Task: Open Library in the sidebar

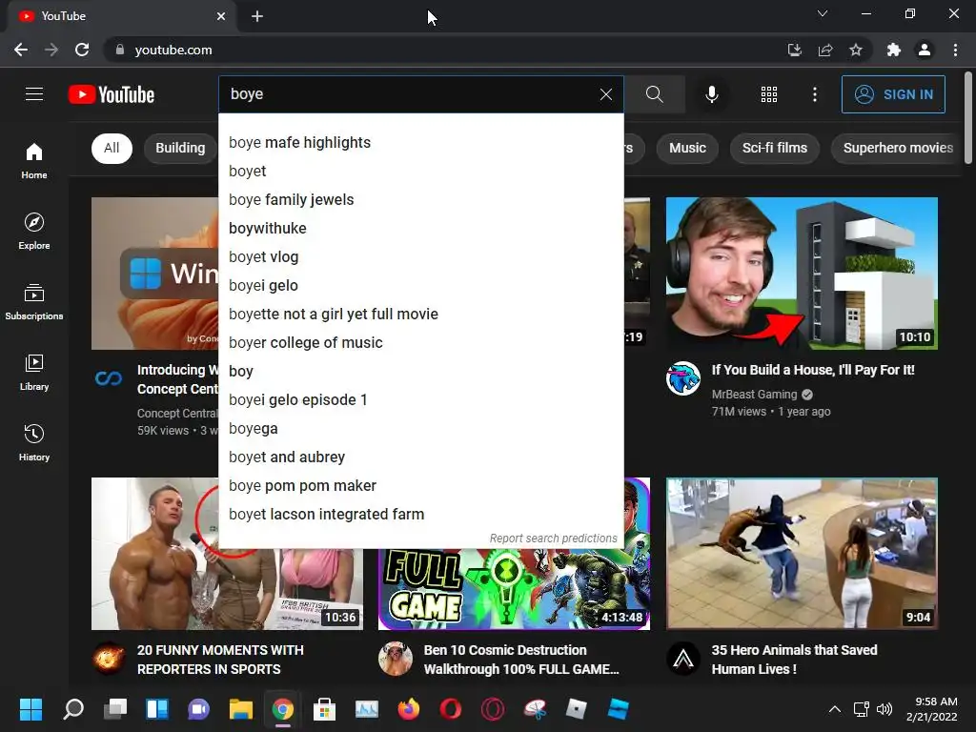Action: click(34, 373)
